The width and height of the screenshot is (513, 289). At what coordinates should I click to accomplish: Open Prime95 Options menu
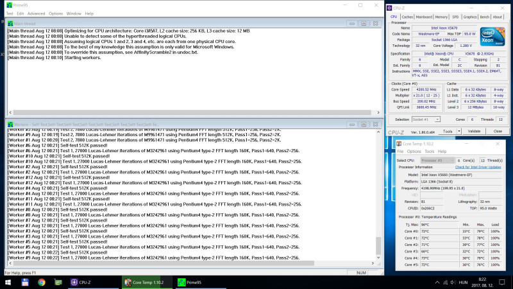56,13
